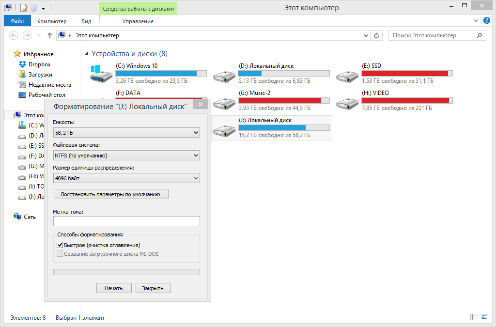This screenshot has width=496, height=327.
Task: Open the Вид ribbon tab
Action: tap(86, 21)
